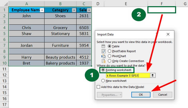Screen dimensions: 188x108
Task: Open the Properties dropdown button
Action: point(109,95)
